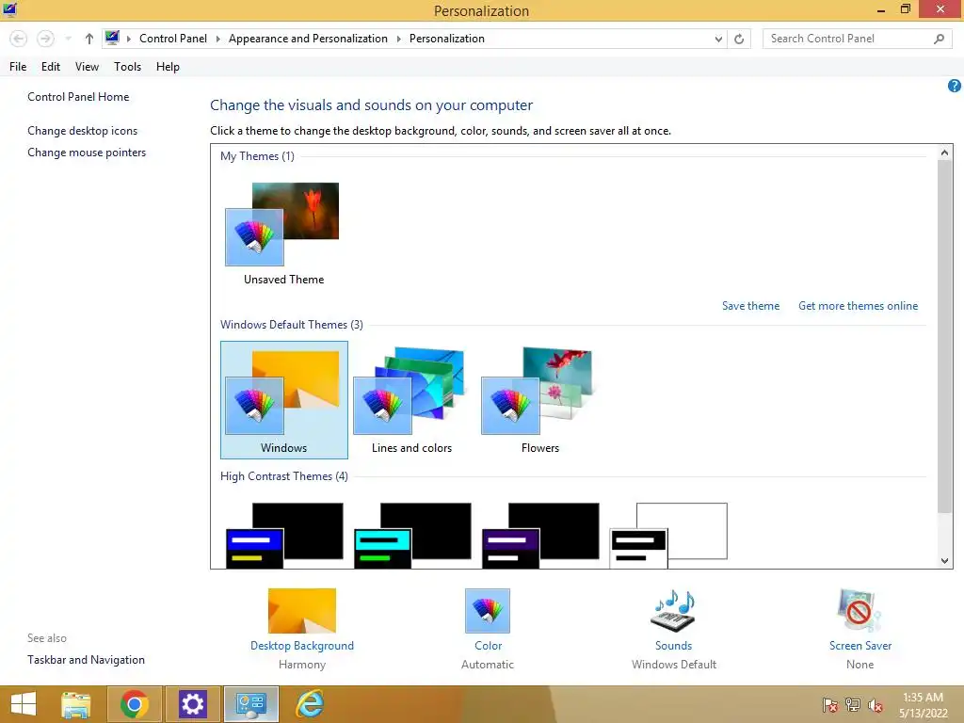Click the network status tray icon
This screenshot has height=723, width=964.
pyautogui.click(x=853, y=705)
